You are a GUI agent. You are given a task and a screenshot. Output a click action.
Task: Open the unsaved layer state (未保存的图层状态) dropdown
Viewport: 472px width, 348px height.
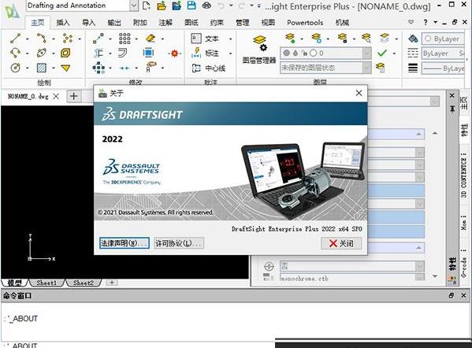(x=366, y=68)
